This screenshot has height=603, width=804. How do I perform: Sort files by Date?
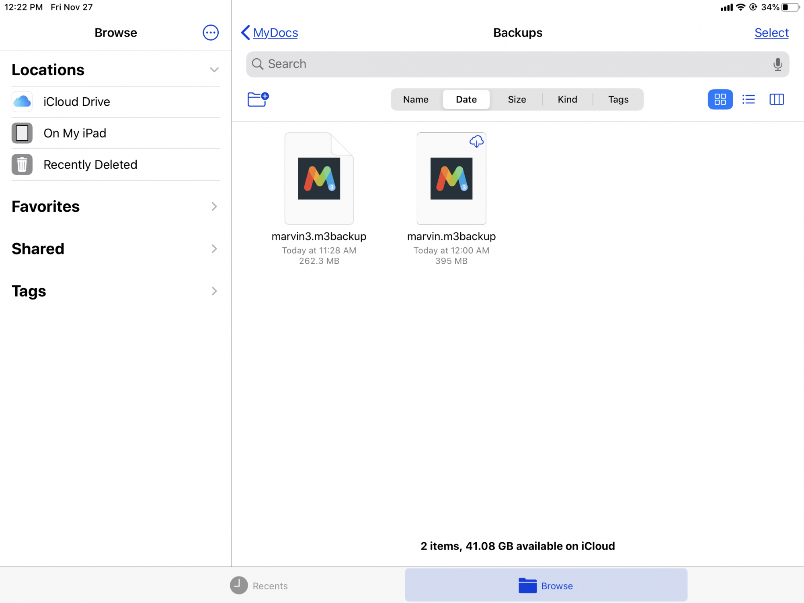466,99
